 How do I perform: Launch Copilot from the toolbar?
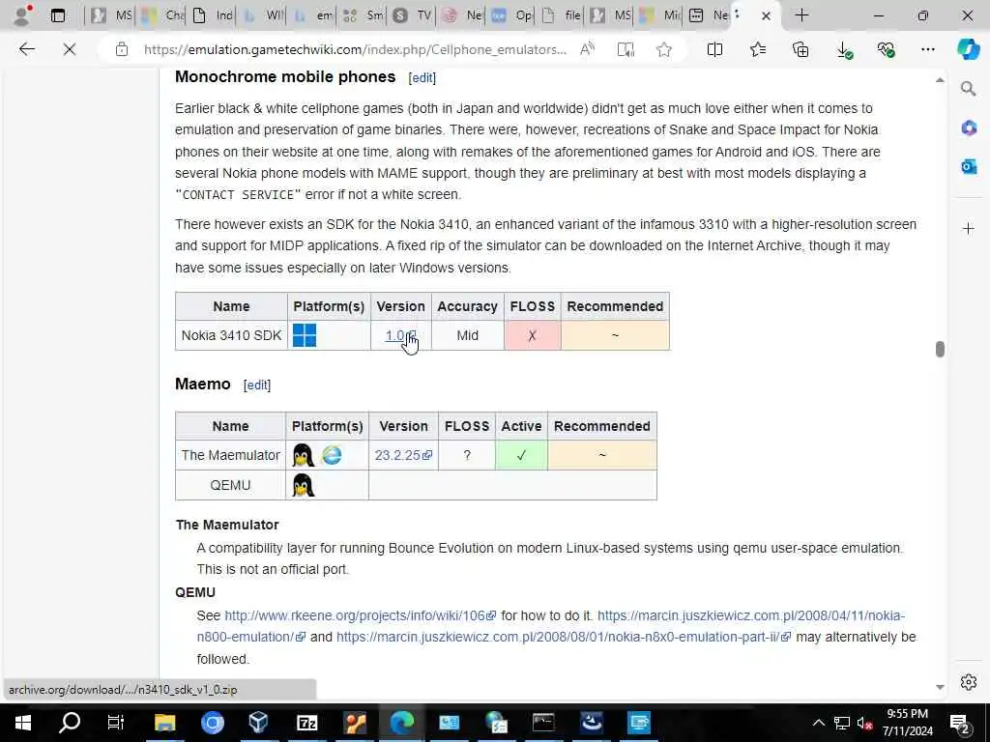968,49
